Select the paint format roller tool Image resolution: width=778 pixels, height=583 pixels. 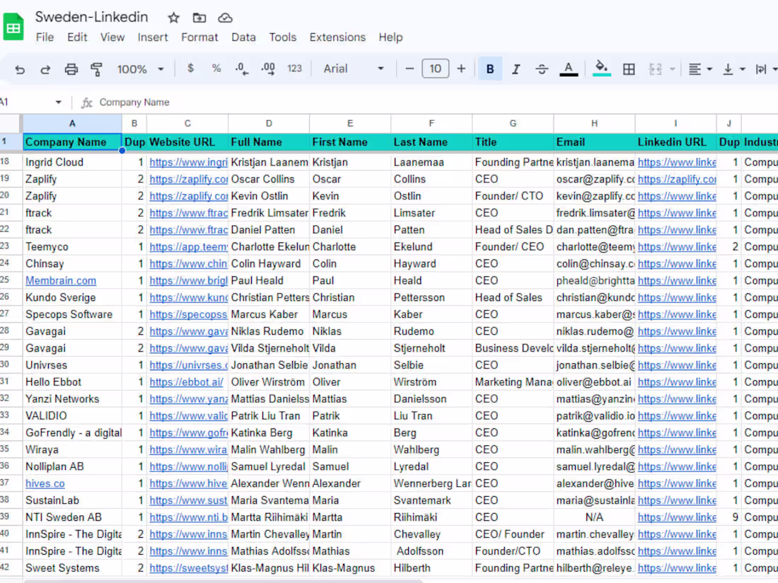97,69
